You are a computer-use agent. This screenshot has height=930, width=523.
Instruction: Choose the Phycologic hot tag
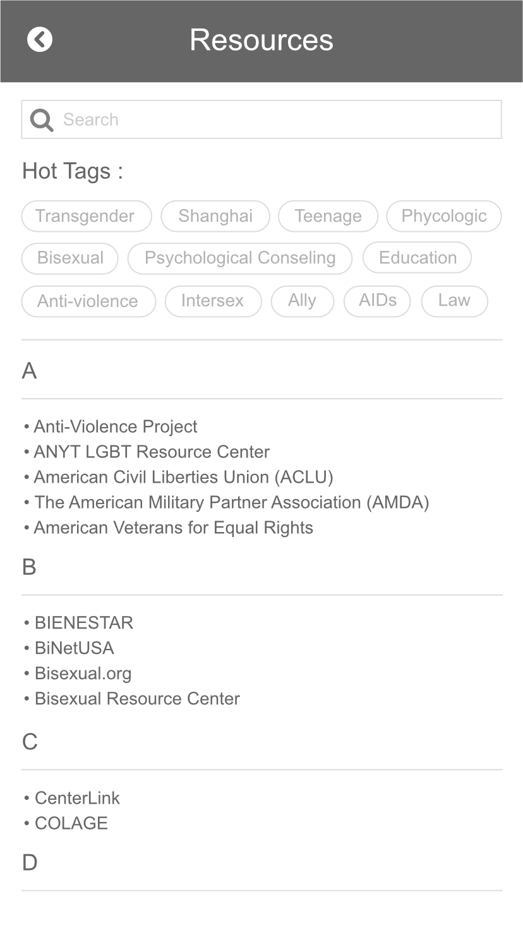point(443,216)
